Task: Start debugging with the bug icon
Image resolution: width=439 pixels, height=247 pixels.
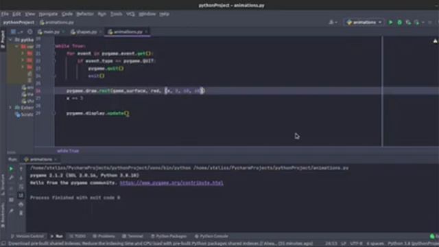Action: coord(399,22)
